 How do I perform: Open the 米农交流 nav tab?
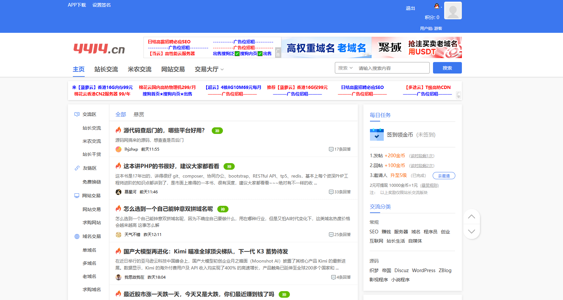click(140, 69)
